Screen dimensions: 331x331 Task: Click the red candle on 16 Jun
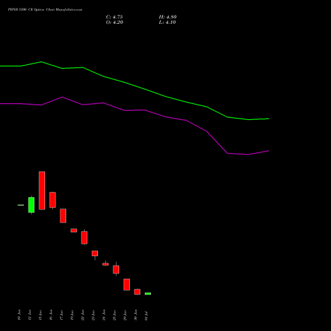point(52,200)
